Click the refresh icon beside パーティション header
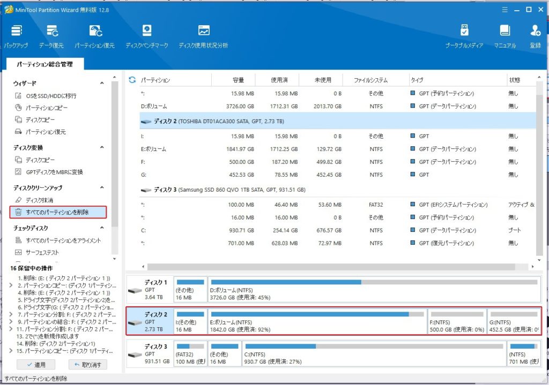The height and width of the screenshot is (385, 549). coord(132,80)
